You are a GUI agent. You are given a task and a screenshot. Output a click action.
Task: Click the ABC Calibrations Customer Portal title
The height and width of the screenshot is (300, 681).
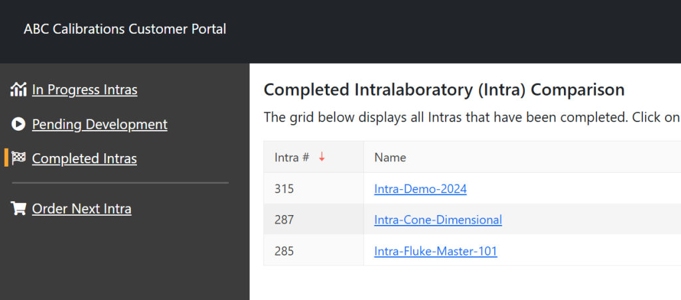tap(125, 29)
